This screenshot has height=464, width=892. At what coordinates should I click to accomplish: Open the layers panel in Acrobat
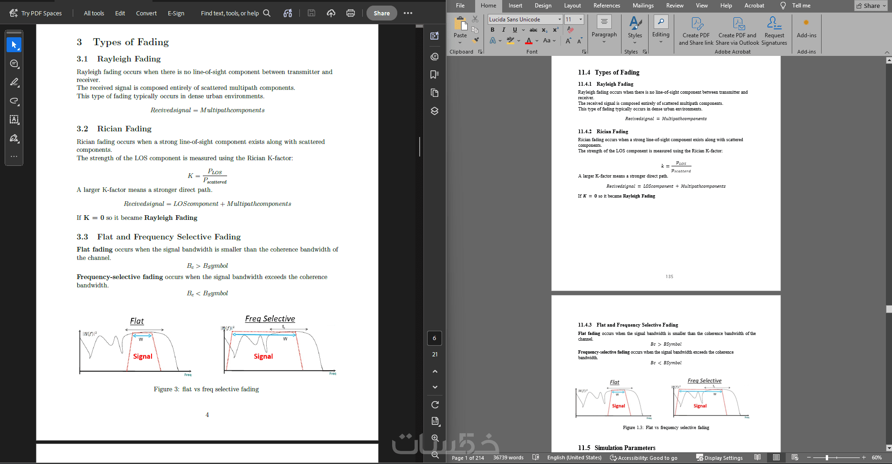pos(435,111)
